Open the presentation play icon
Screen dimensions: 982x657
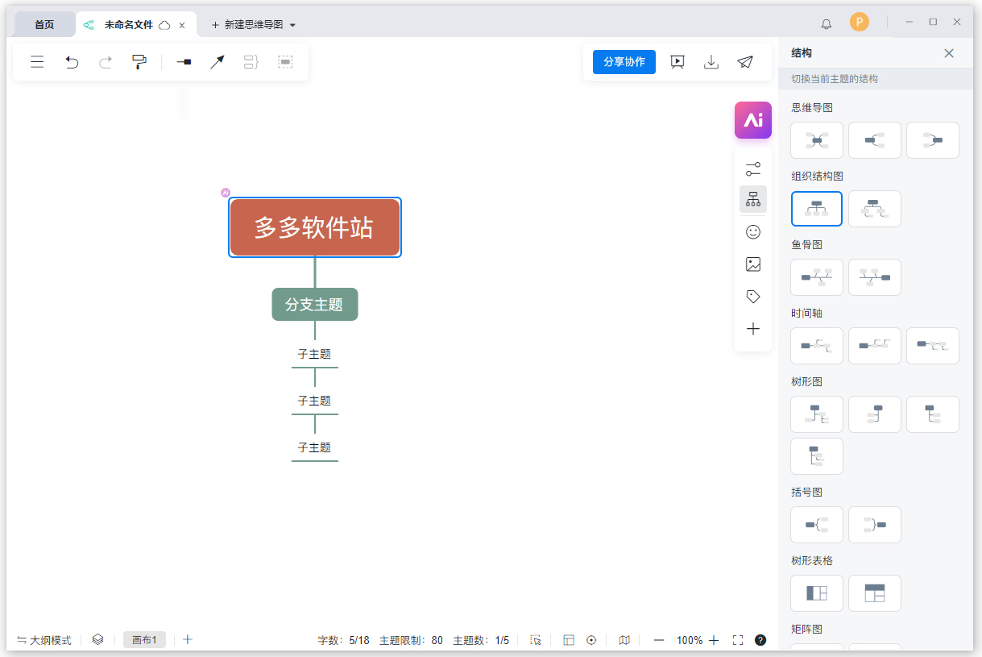coord(677,61)
